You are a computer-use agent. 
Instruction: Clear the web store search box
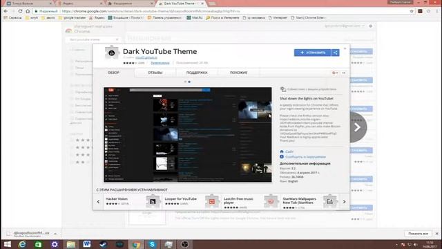pyautogui.click(x=117, y=39)
